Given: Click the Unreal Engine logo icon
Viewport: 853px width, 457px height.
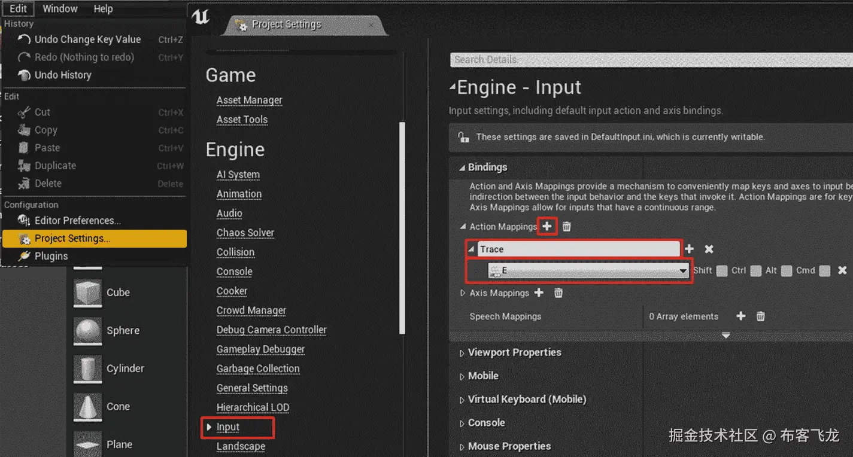Looking at the screenshot, I should [201, 17].
